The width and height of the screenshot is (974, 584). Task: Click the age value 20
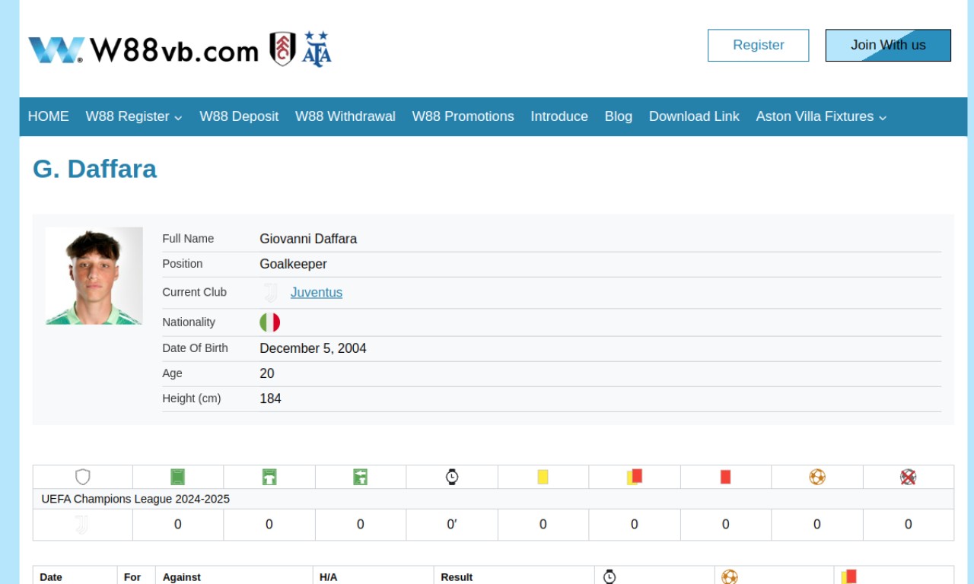point(267,373)
